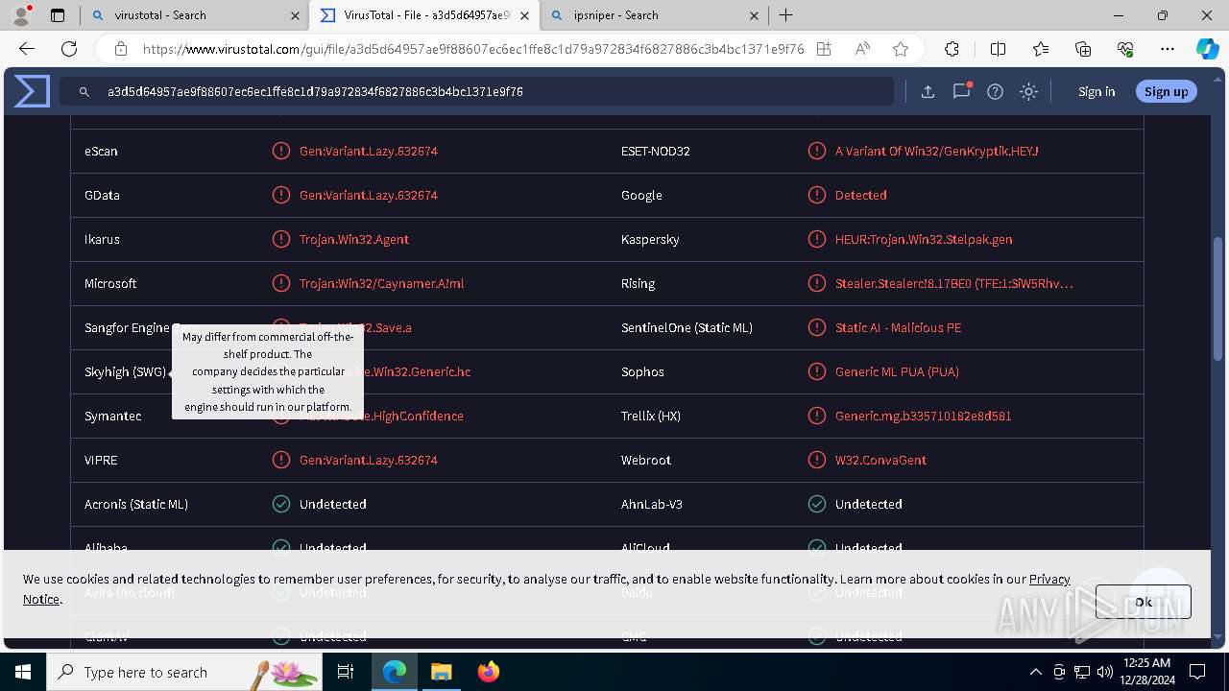Click Trellix result Generic.mg.b335710182e8d581

(923, 416)
